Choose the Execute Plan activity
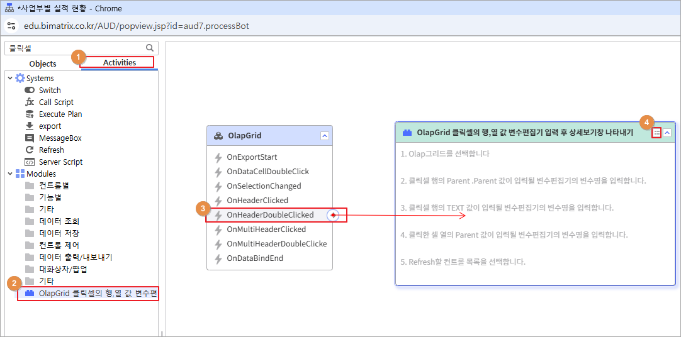This screenshot has width=681, height=337. click(x=60, y=114)
